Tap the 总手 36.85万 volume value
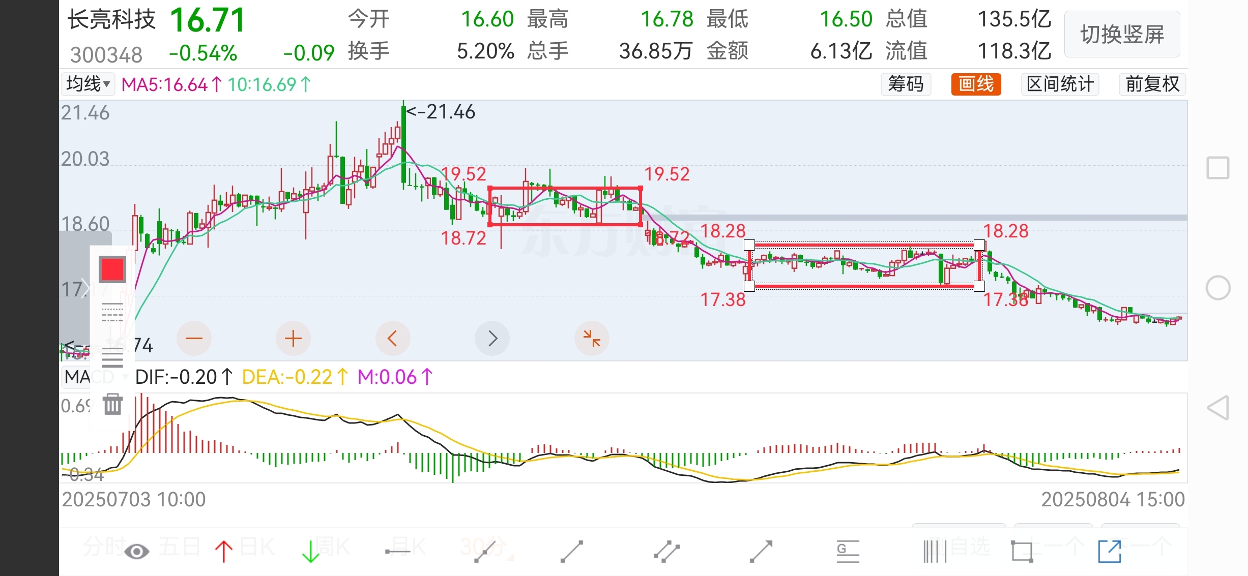This screenshot has height=576, width=1248. coord(610,51)
